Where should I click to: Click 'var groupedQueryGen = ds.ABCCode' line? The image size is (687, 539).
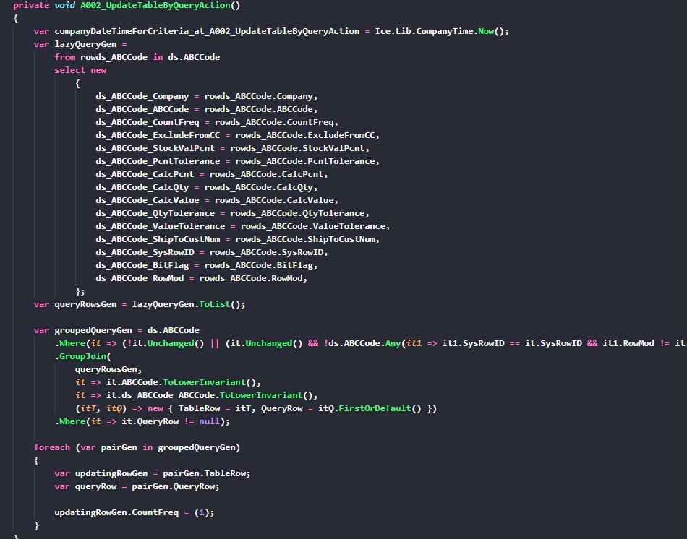tap(116, 330)
